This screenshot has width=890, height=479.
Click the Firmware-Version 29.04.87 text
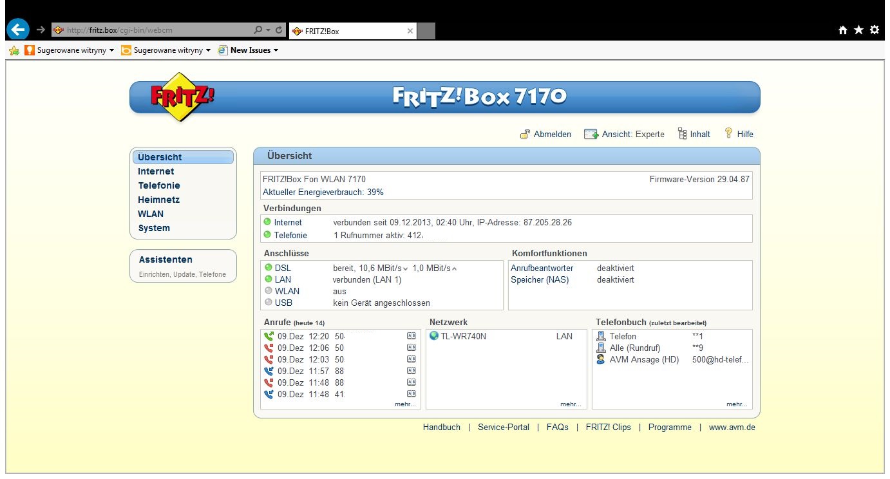[x=699, y=179]
